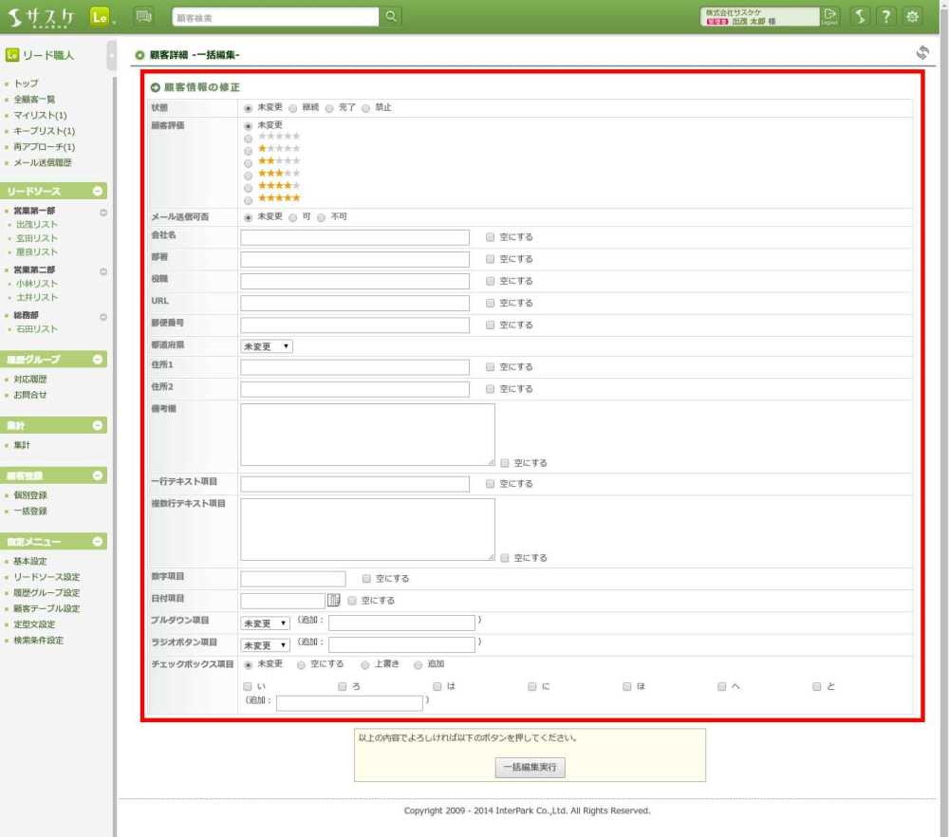Click the green Le app switcher icon
The height and width of the screenshot is (837, 949).
tap(100, 17)
